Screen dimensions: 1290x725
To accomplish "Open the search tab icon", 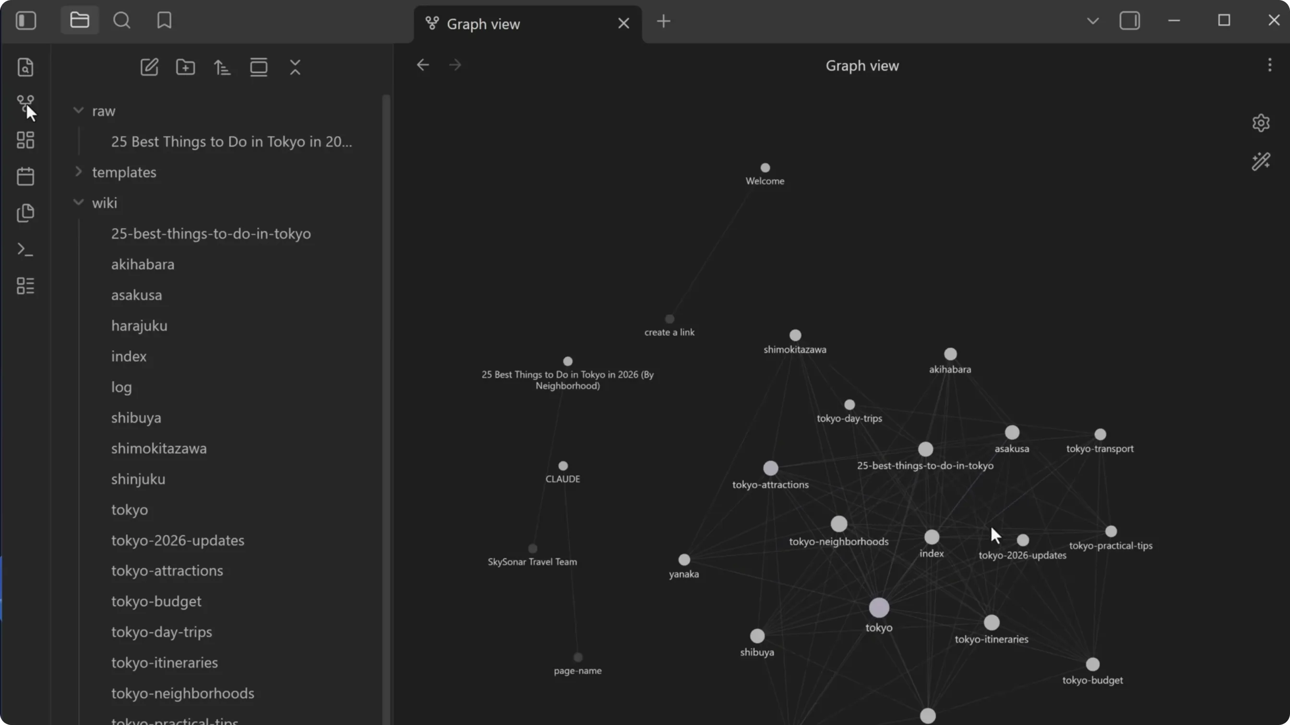I will tap(122, 21).
